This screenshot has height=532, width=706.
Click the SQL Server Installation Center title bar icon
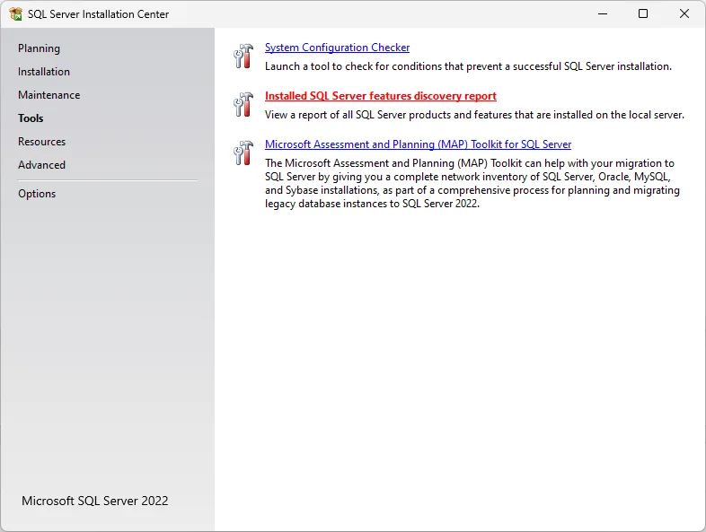click(16, 14)
